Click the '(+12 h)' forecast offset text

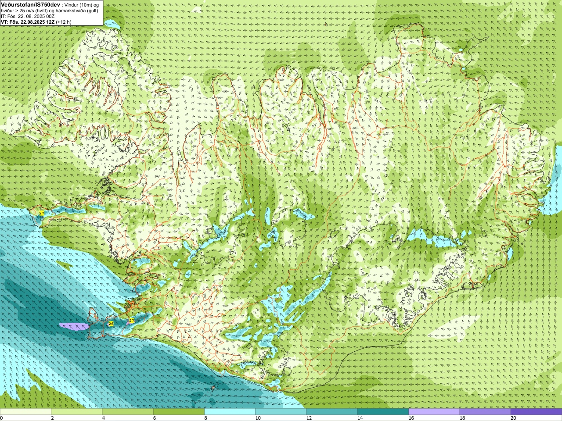tap(64, 22)
